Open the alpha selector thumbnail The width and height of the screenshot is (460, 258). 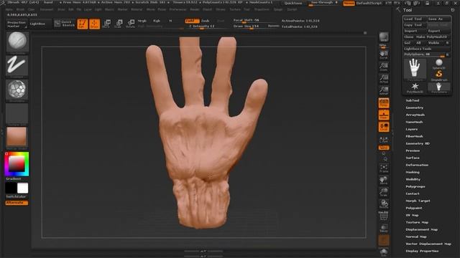pyautogui.click(x=17, y=90)
